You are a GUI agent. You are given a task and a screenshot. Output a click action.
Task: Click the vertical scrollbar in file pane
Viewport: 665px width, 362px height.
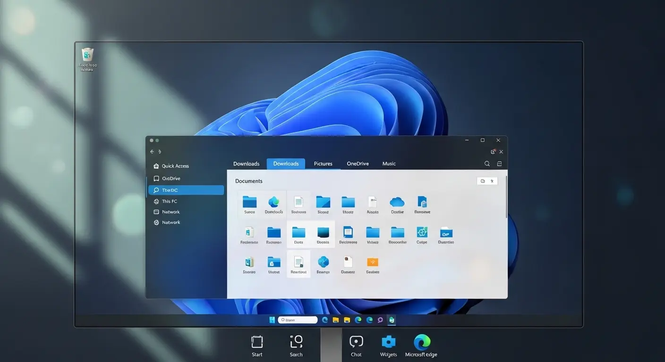[506, 197]
